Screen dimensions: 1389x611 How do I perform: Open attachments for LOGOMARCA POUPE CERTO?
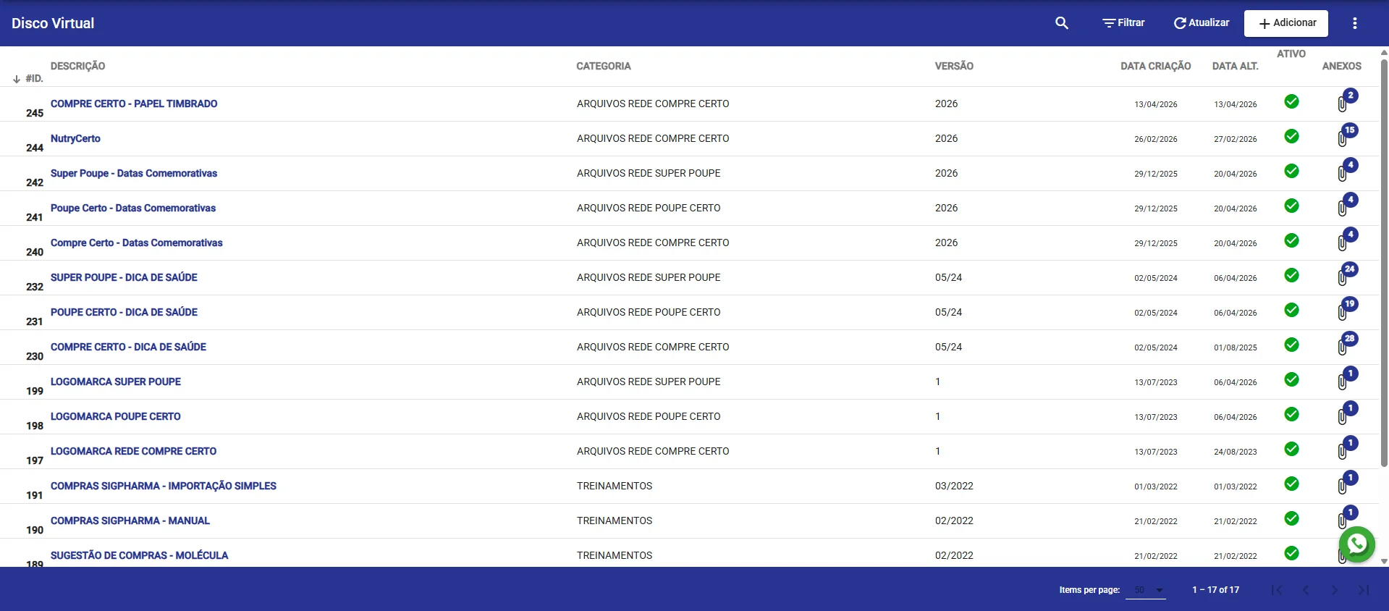(x=1347, y=413)
